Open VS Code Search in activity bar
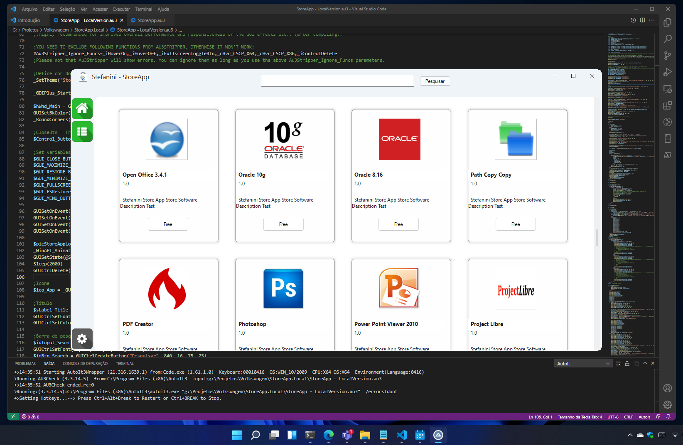The width and height of the screenshot is (683, 445). click(x=668, y=39)
